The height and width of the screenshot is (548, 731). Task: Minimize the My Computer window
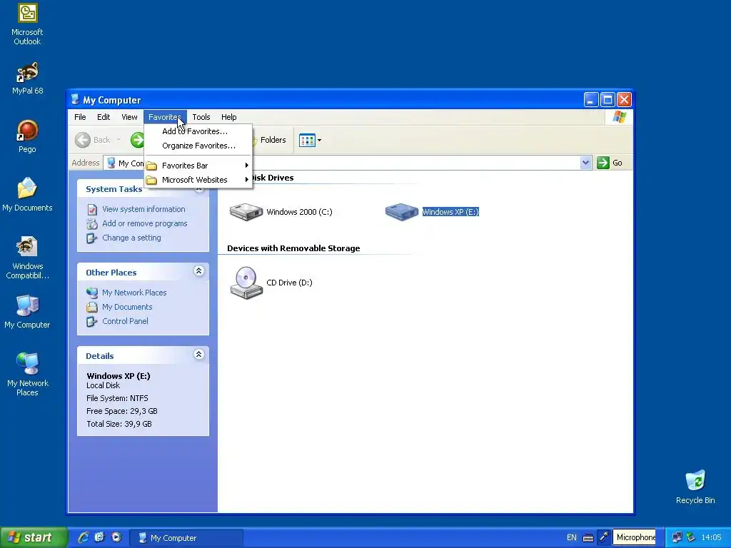(x=590, y=100)
